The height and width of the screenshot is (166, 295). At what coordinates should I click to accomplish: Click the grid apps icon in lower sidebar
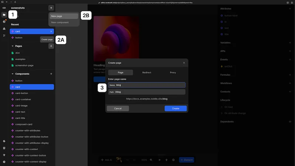(4, 148)
